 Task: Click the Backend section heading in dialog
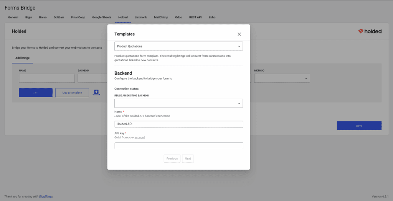click(123, 73)
